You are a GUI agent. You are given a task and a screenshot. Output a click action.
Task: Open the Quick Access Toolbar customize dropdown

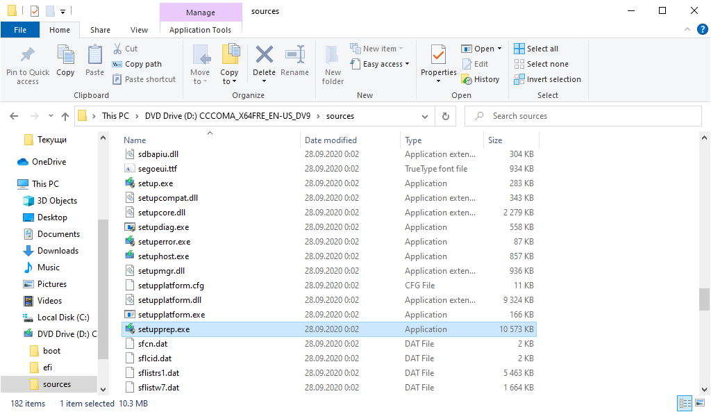click(x=63, y=11)
